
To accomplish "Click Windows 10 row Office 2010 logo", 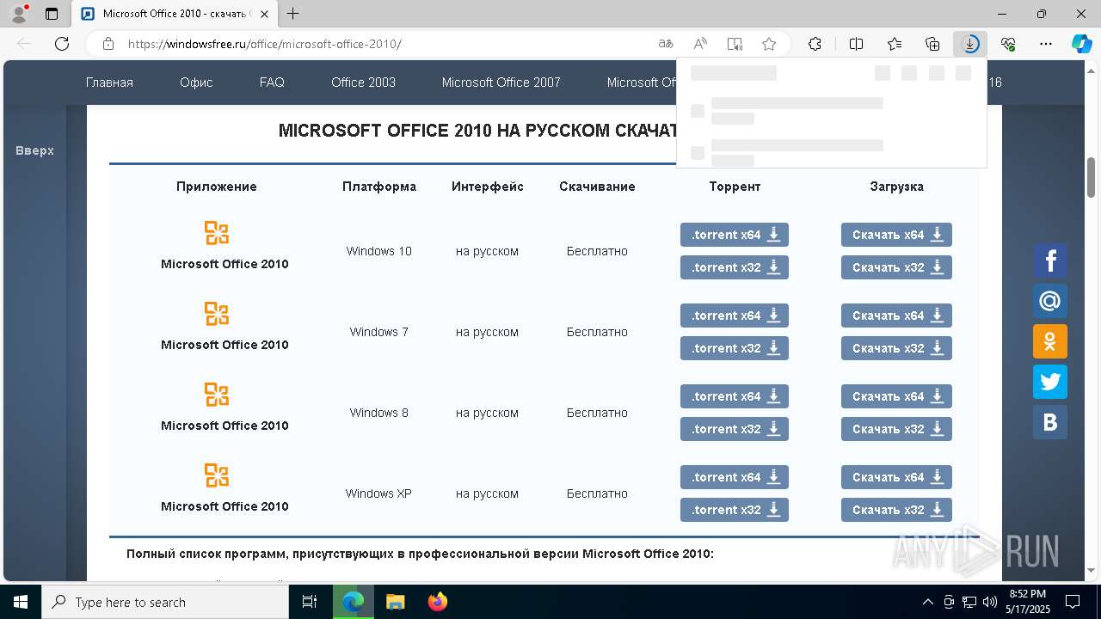I will pos(217,233).
